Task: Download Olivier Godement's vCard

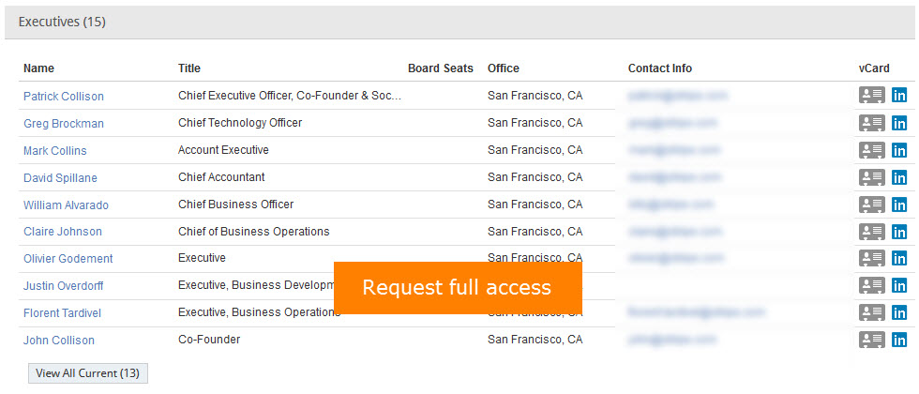Action: tap(872, 259)
